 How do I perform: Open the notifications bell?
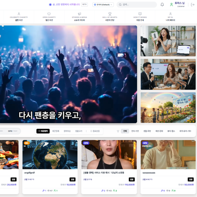[162, 5]
